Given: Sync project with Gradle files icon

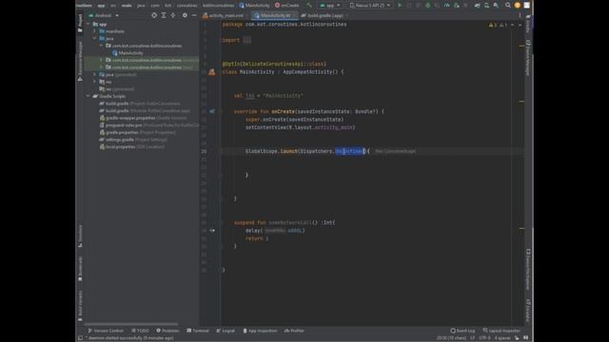Looking at the screenshot, I should click(x=477, y=6).
